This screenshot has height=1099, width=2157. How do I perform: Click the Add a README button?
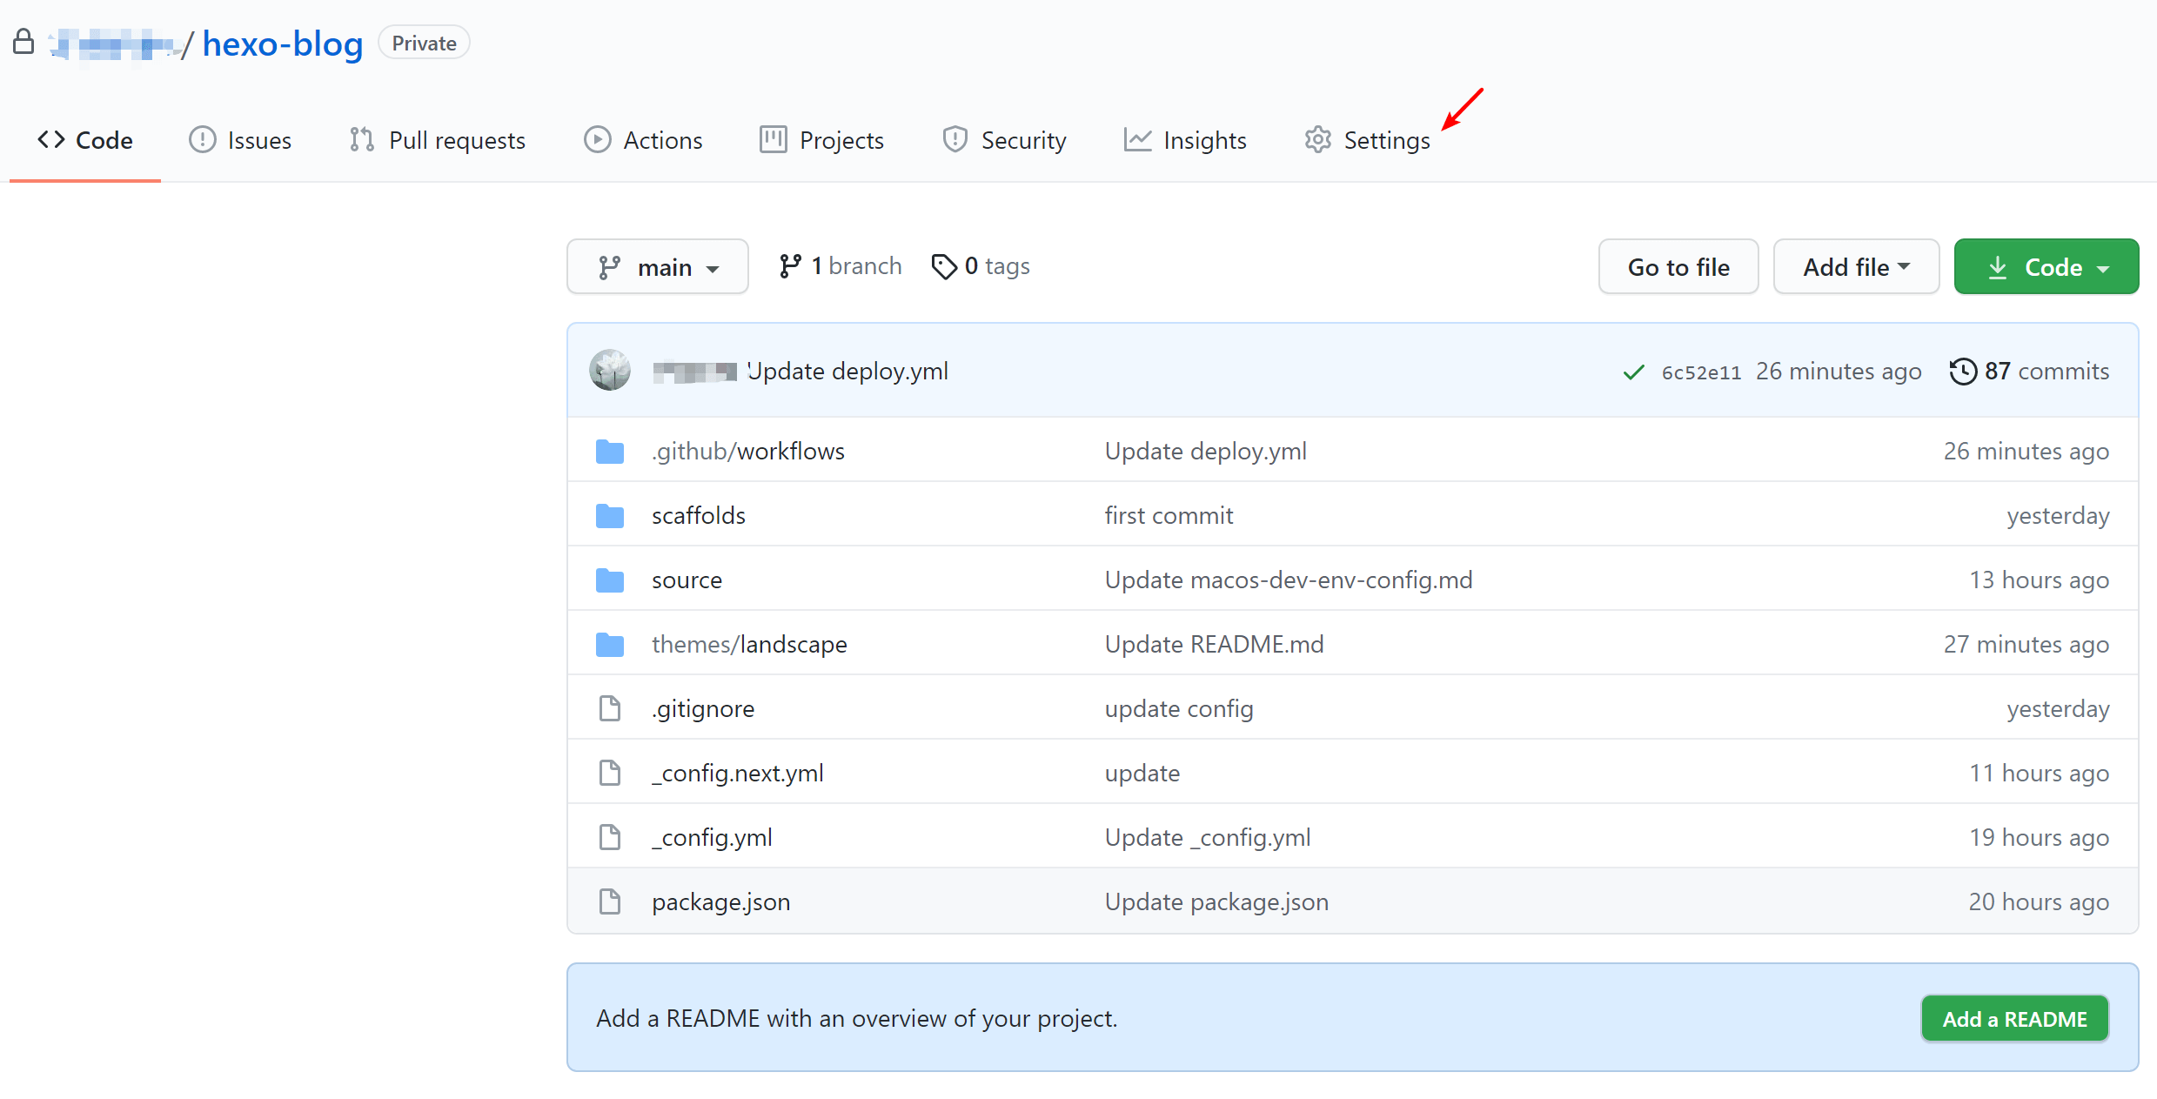pyautogui.click(x=2014, y=1019)
